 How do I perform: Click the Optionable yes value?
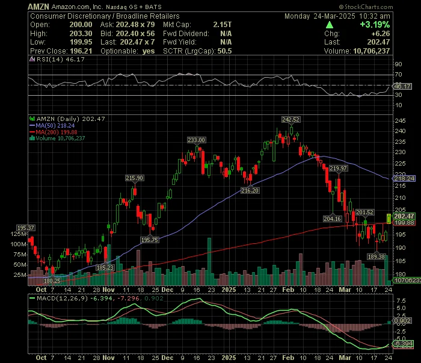(149, 51)
